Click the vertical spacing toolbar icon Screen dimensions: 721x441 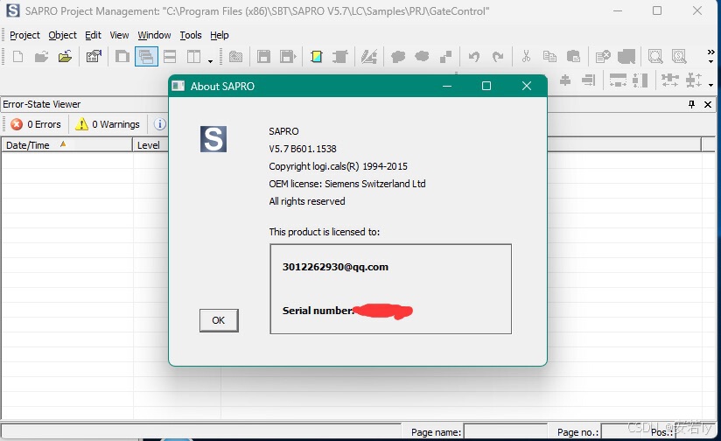point(694,80)
